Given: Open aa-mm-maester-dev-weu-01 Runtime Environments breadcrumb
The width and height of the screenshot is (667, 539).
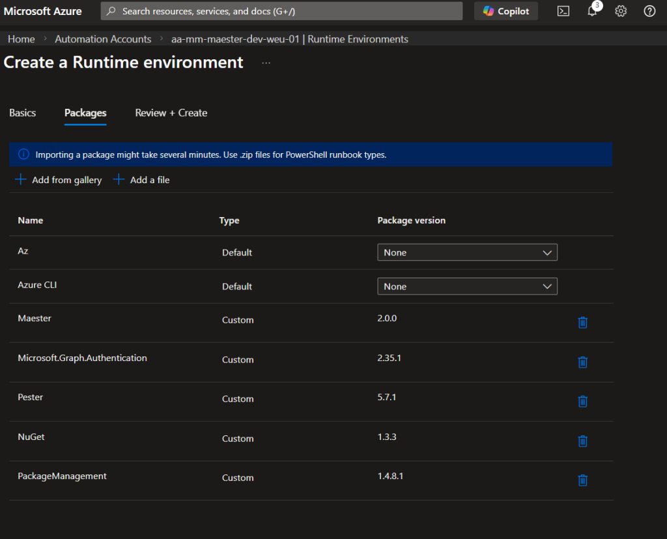Looking at the screenshot, I should 290,39.
